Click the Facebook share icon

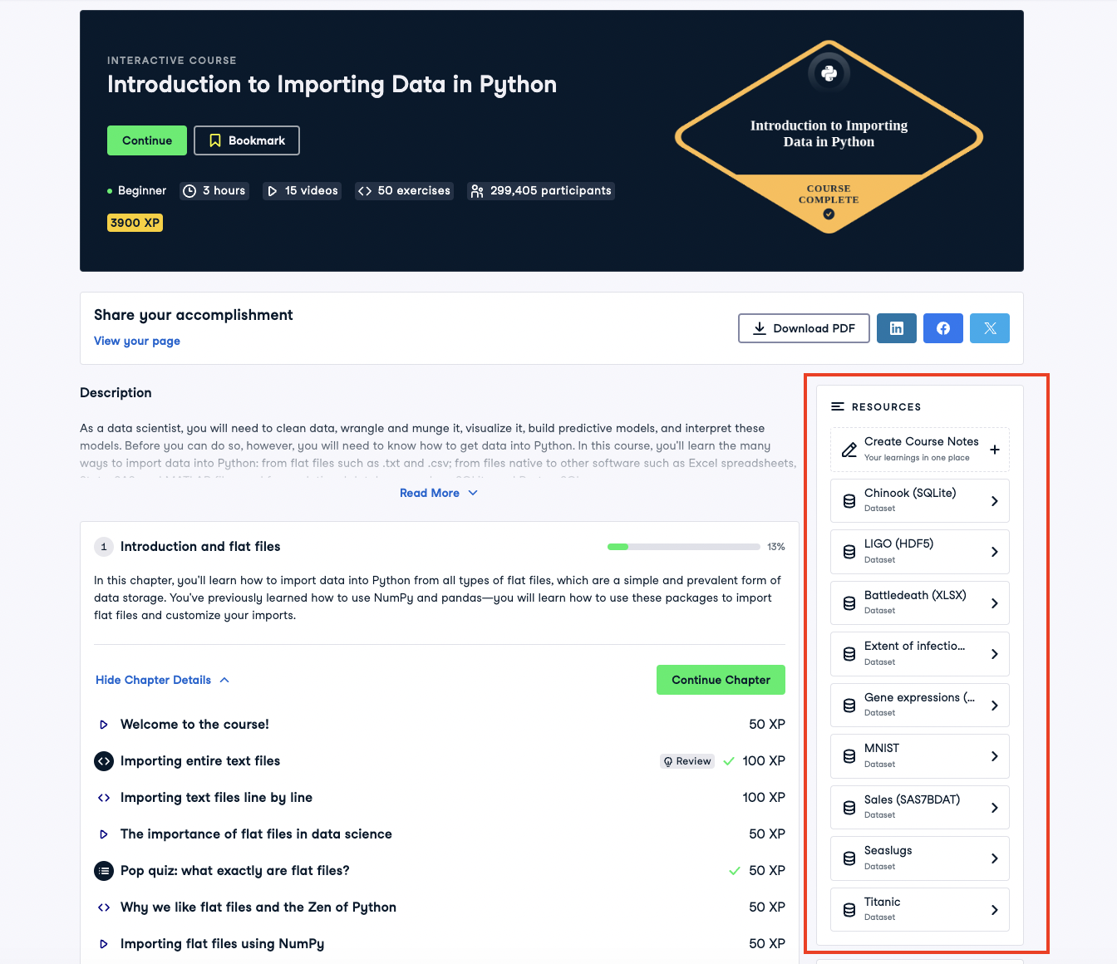pyautogui.click(x=942, y=328)
